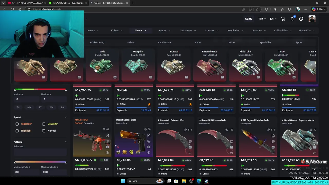Click the carousel previous arrow
Image resolution: width=329 pixels, height=185 pixels.
tap(18, 65)
